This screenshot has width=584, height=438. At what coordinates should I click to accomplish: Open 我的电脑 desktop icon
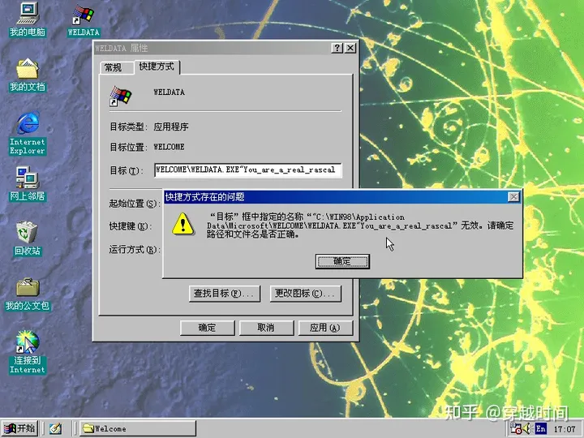click(x=28, y=19)
